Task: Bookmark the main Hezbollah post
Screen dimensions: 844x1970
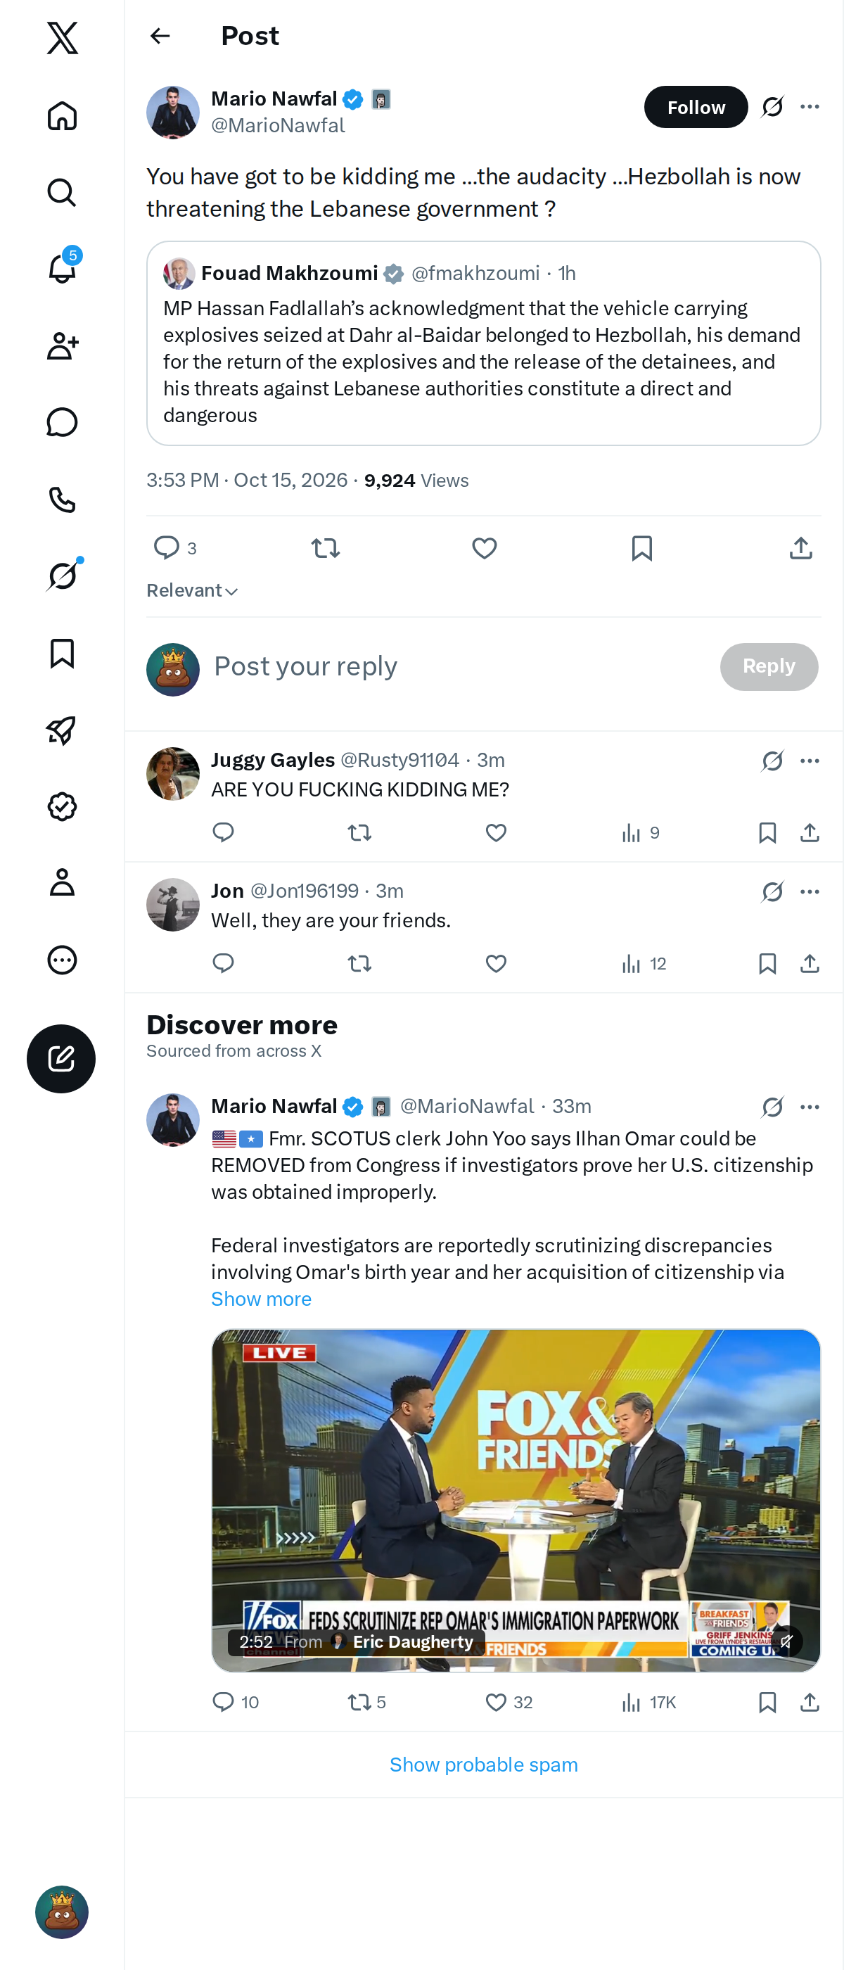Action: 642,548
